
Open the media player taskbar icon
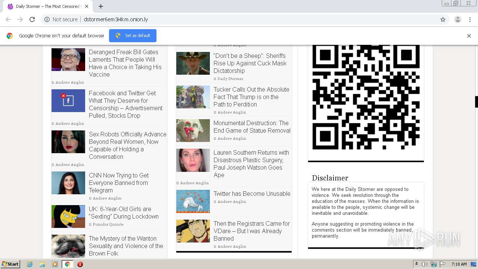click(x=55, y=264)
